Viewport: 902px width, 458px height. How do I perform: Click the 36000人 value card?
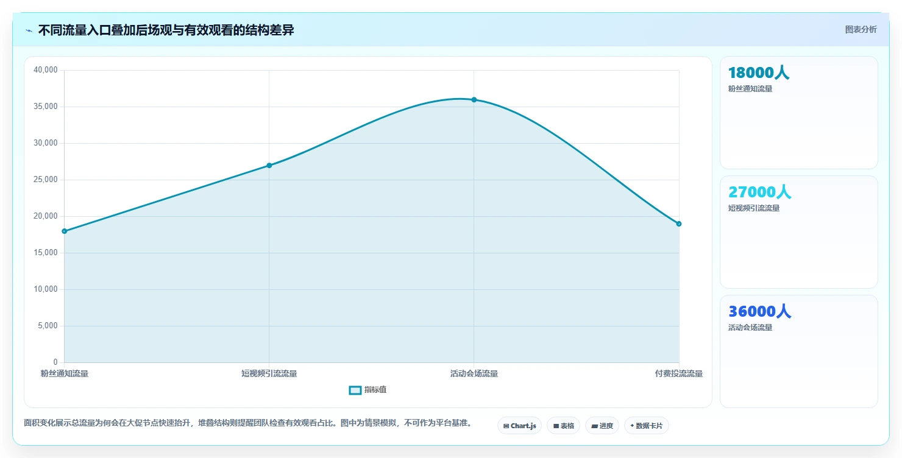point(798,351)
